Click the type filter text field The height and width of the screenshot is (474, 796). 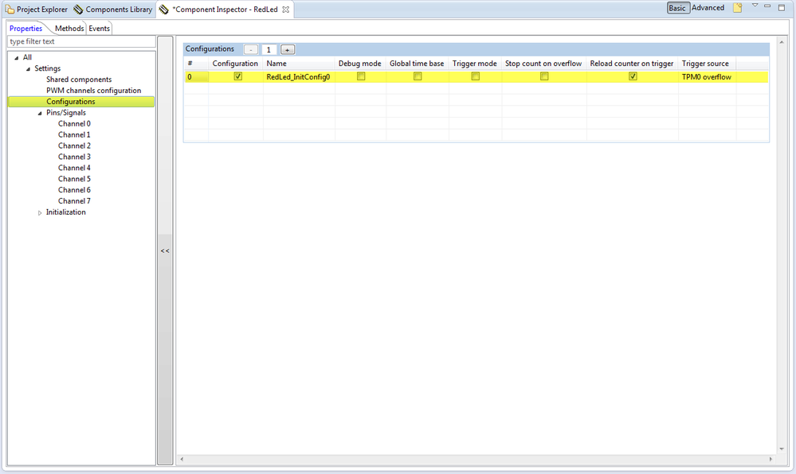pyautogui.click(x=81, y=41)
